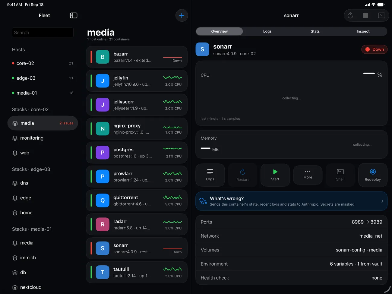Image resolution: width=392 pixels, height=294 pixels.
Task: Open the web stack
Action: click(x=43, y=153)
